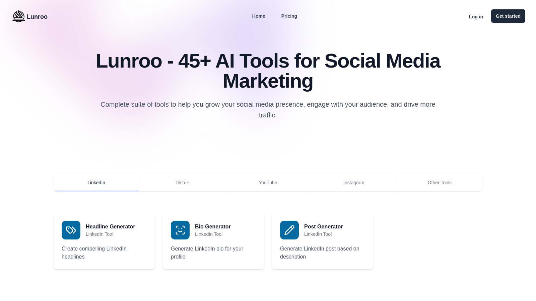Open the Pricing page link
536x301 pixels.
coord(289,16)
